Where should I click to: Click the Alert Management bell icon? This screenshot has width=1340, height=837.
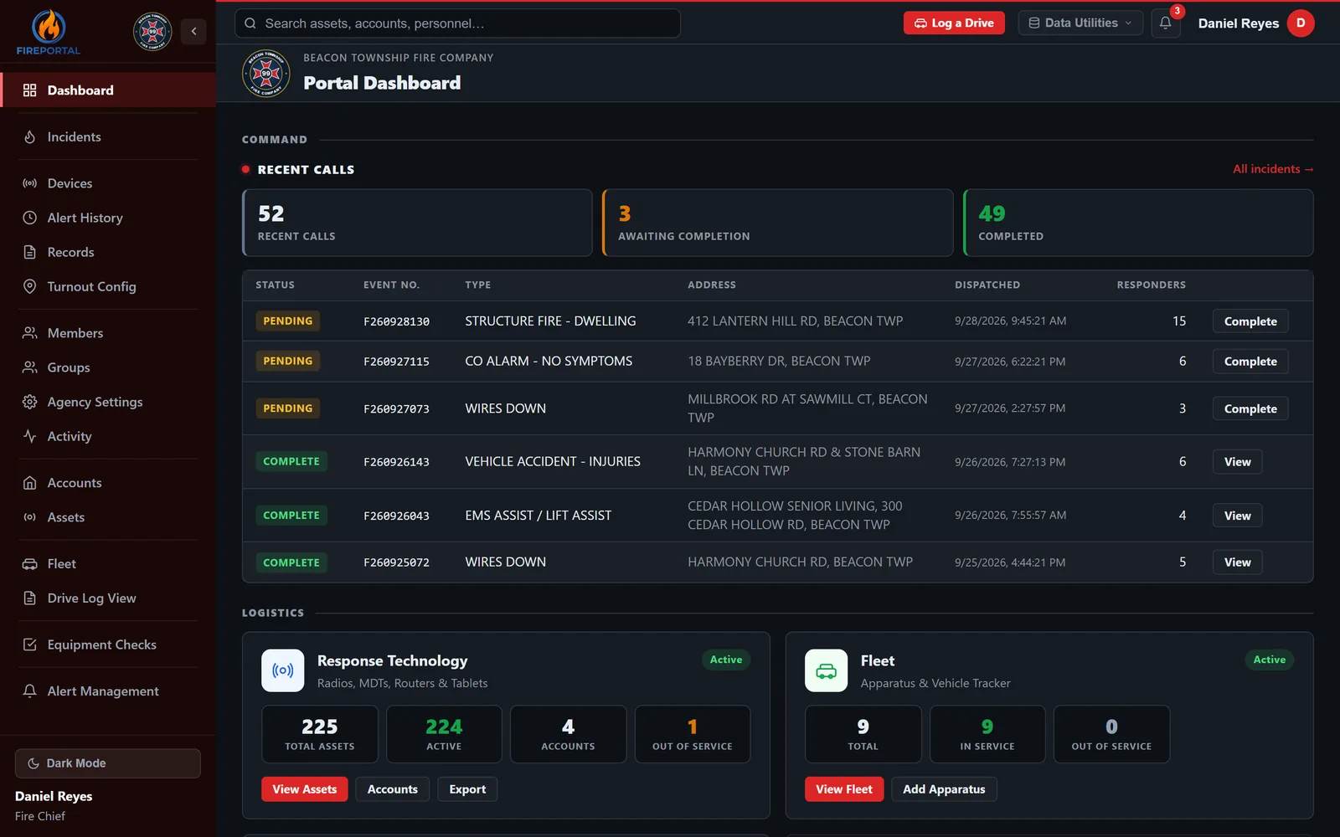click(x=30, y=691)
